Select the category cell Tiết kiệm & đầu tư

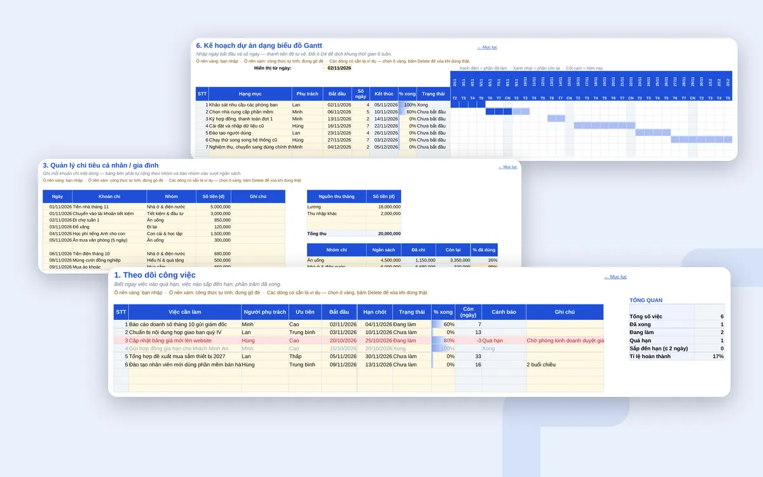171,214
